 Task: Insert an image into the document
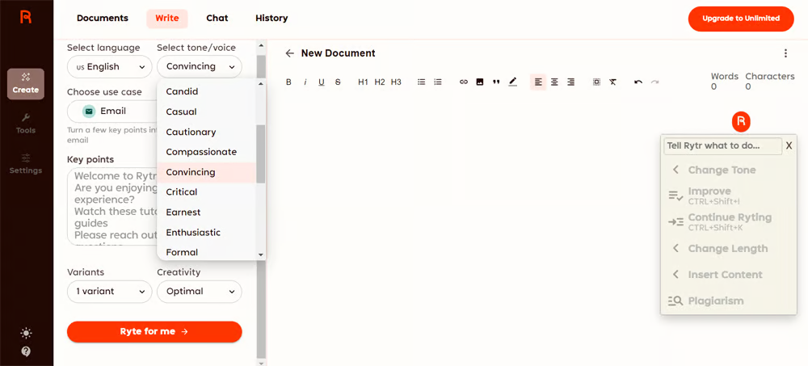(x=480, y=82)
